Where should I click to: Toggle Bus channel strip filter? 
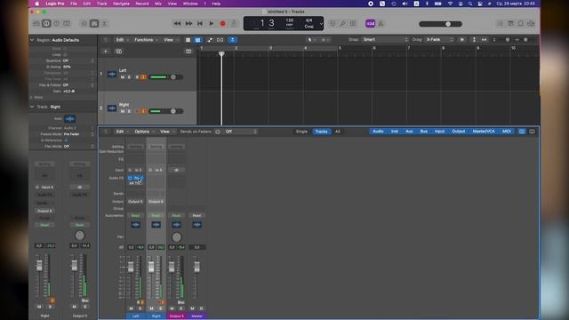point(423,132)
